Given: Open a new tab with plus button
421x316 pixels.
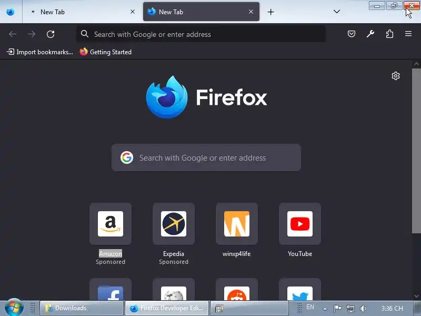Looking at the screenshot, I should pos(270,12).
